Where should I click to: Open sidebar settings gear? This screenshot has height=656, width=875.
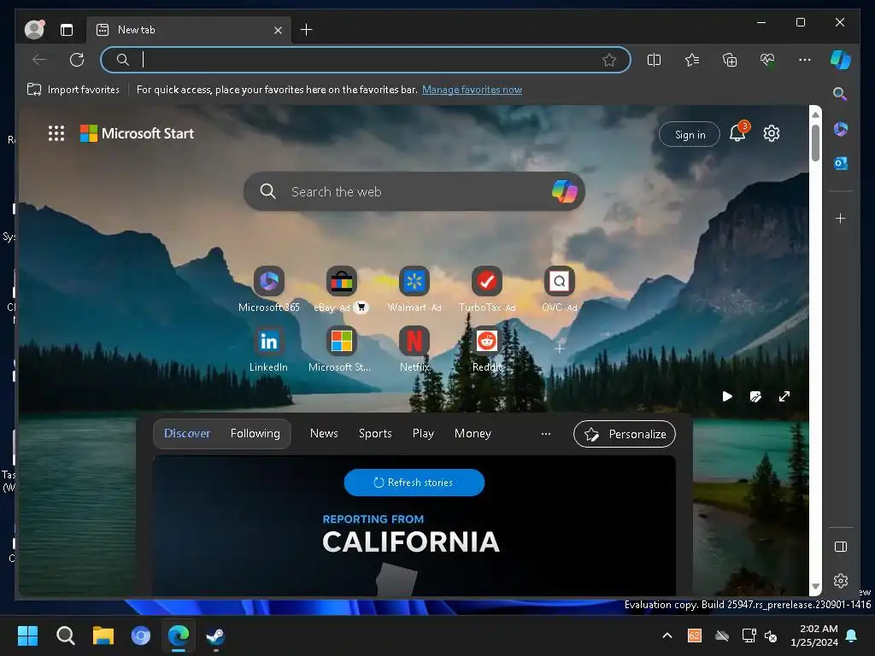coord(841,581)
